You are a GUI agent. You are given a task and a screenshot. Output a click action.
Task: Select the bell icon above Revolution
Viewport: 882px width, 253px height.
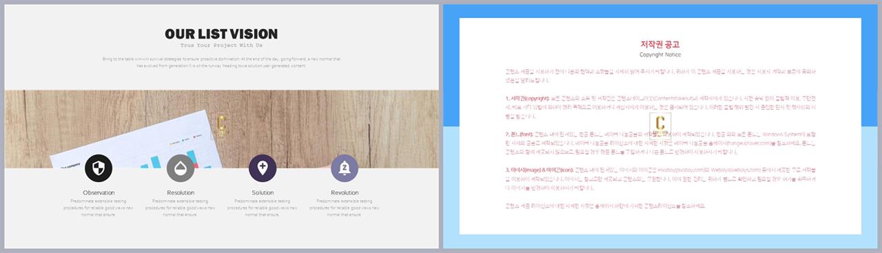345,168
